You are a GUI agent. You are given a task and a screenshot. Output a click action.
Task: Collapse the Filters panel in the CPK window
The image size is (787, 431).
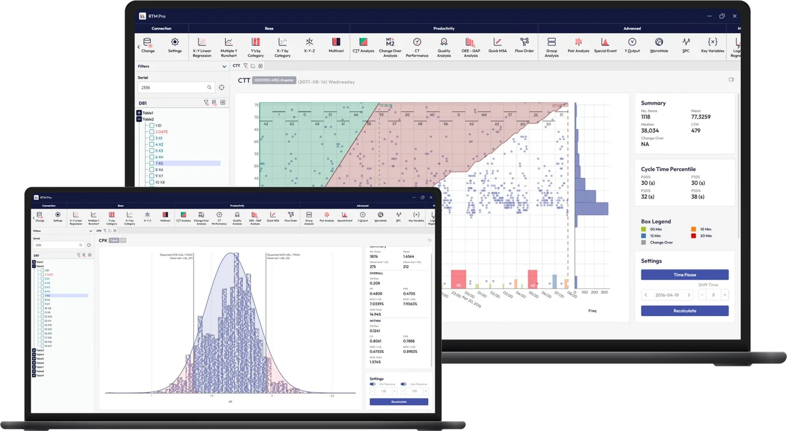tap(90, 231)
